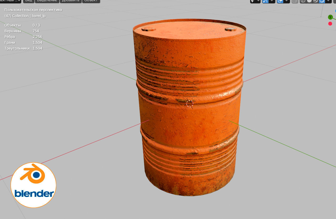This screenshot has width=336, height=219.
Task: Open the object interaction mode dropdown
Action: tap(10, 1)
